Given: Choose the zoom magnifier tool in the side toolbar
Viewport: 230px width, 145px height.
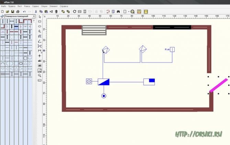Looking at the screenshot, I should tap(40, 75).
